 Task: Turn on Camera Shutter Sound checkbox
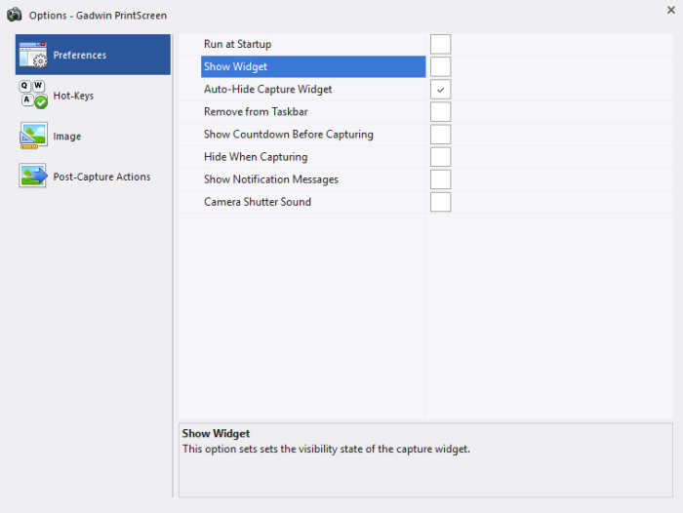coord(440,202)
